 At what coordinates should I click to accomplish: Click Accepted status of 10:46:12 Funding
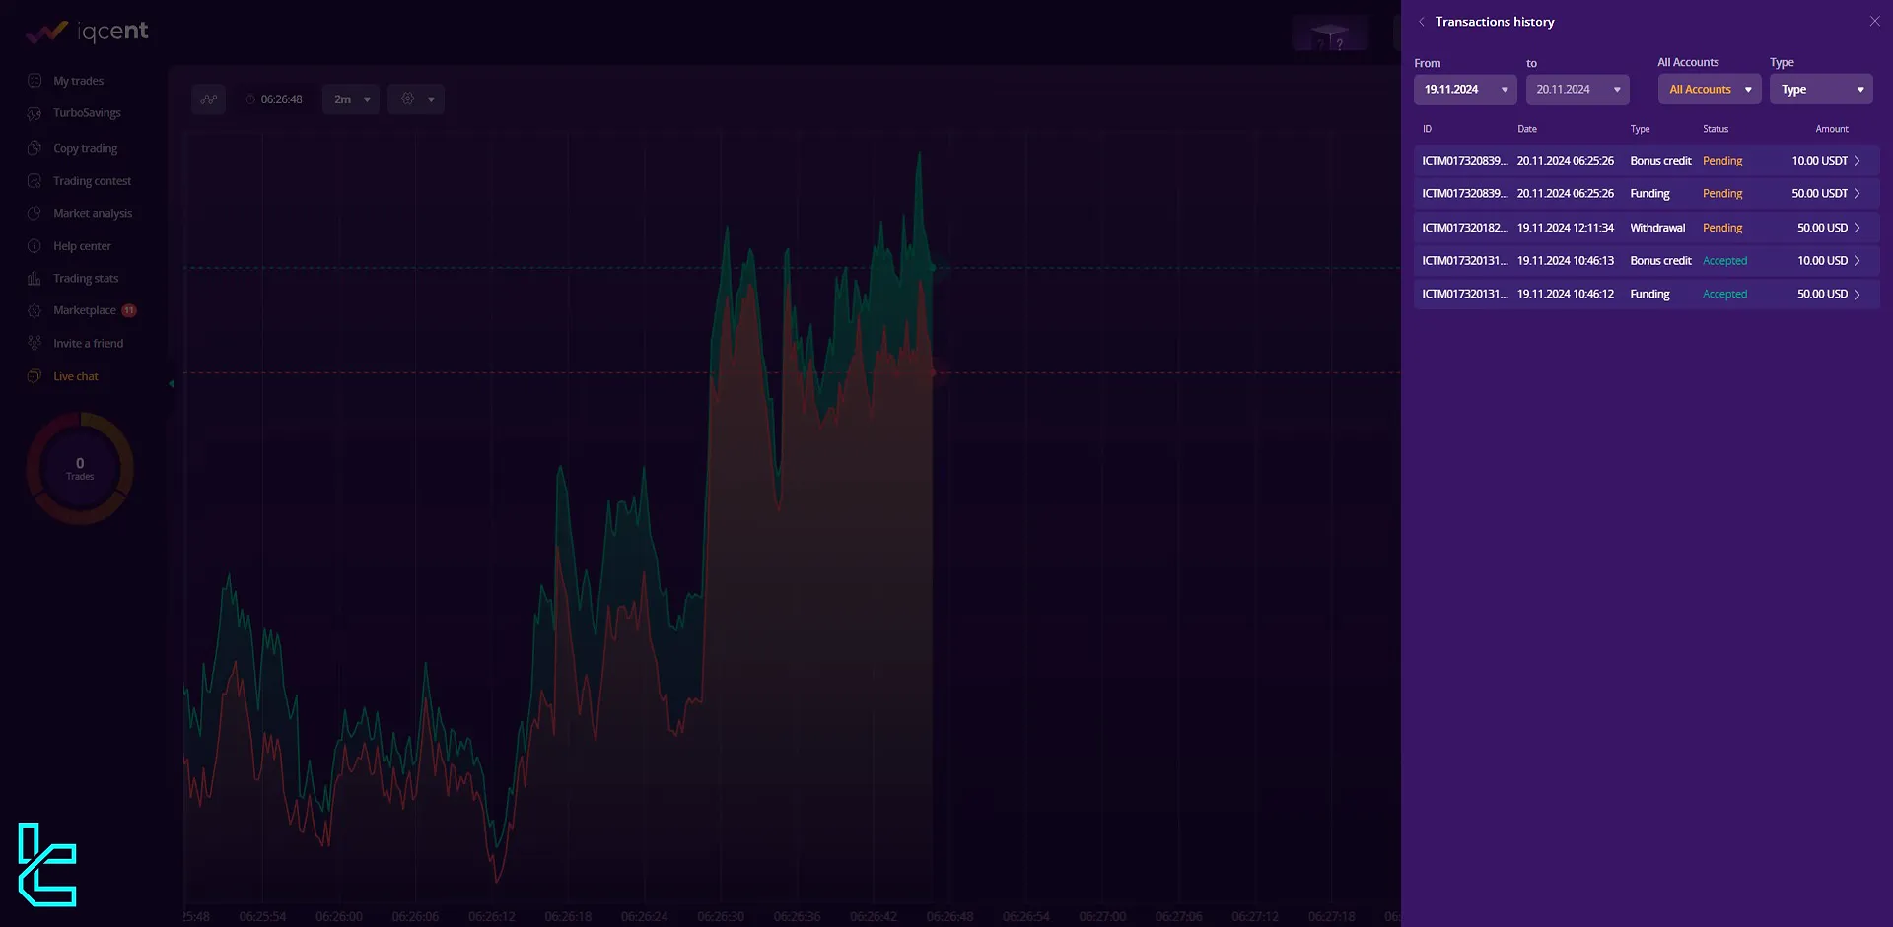pyautogui.click(x=1724, y=295)
